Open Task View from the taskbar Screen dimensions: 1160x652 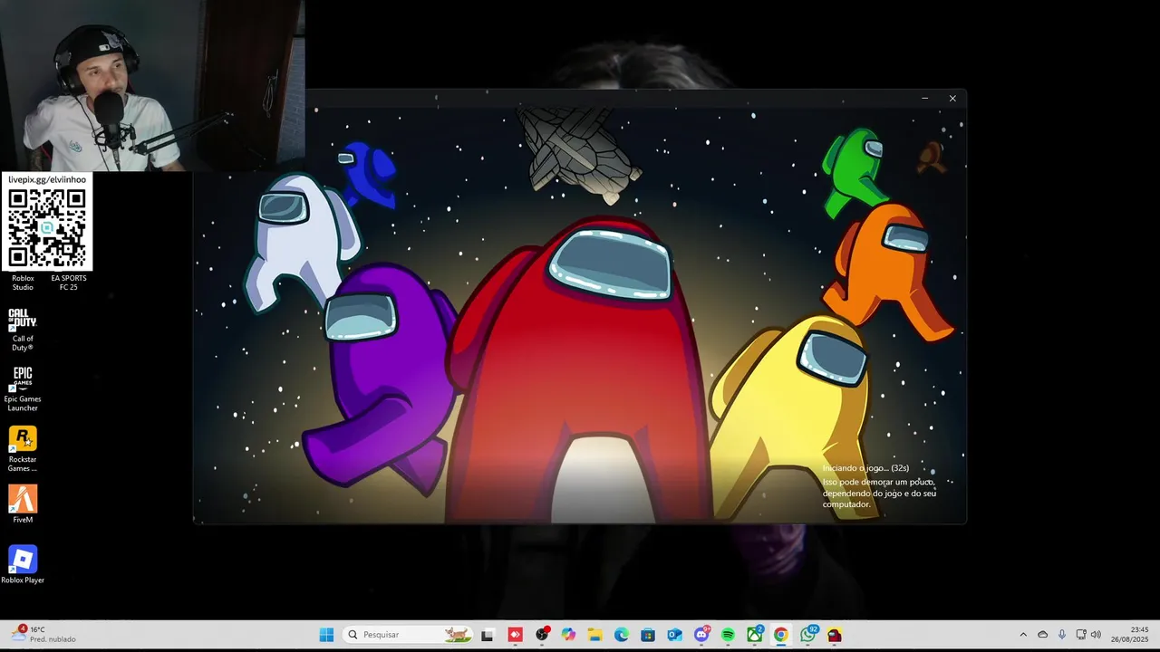488,635
